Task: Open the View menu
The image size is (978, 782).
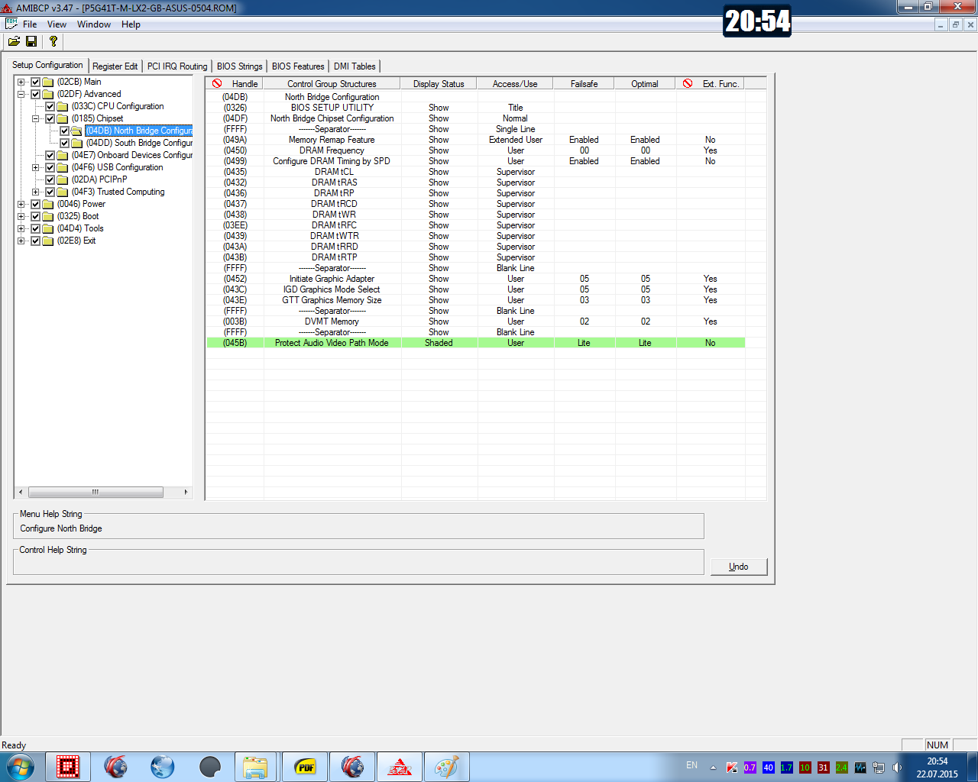Action: click(x=57, y=24)
